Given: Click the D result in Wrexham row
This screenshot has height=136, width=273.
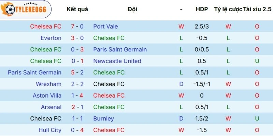Looking at the screenshot, I should coord(181,84).
